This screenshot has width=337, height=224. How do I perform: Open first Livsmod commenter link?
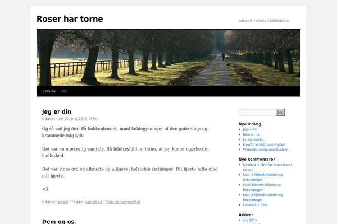point(249,165)
